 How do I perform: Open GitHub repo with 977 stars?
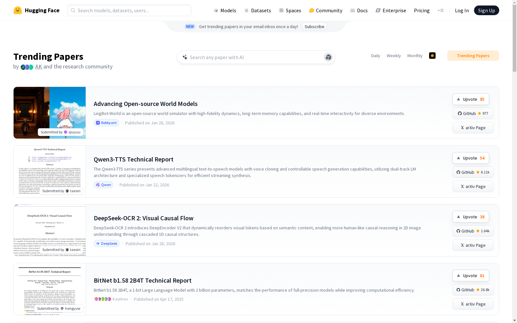pos(473,113)
